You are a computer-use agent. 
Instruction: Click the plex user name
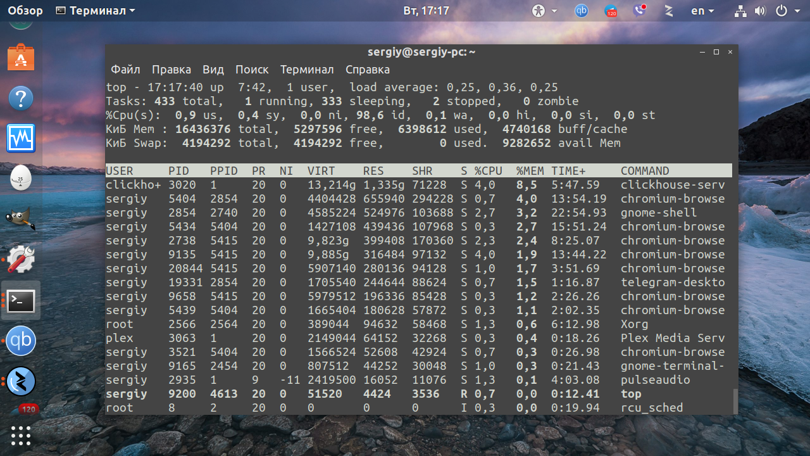[x=120, y=338]
